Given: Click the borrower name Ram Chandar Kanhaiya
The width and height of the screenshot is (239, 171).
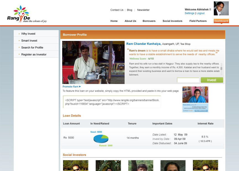Looking at the screenshot, I should (144, 44).
